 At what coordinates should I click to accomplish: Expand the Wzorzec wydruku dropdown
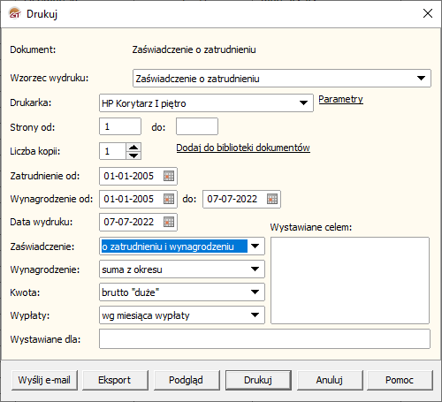pyautogui.click(x=421, y=79)
